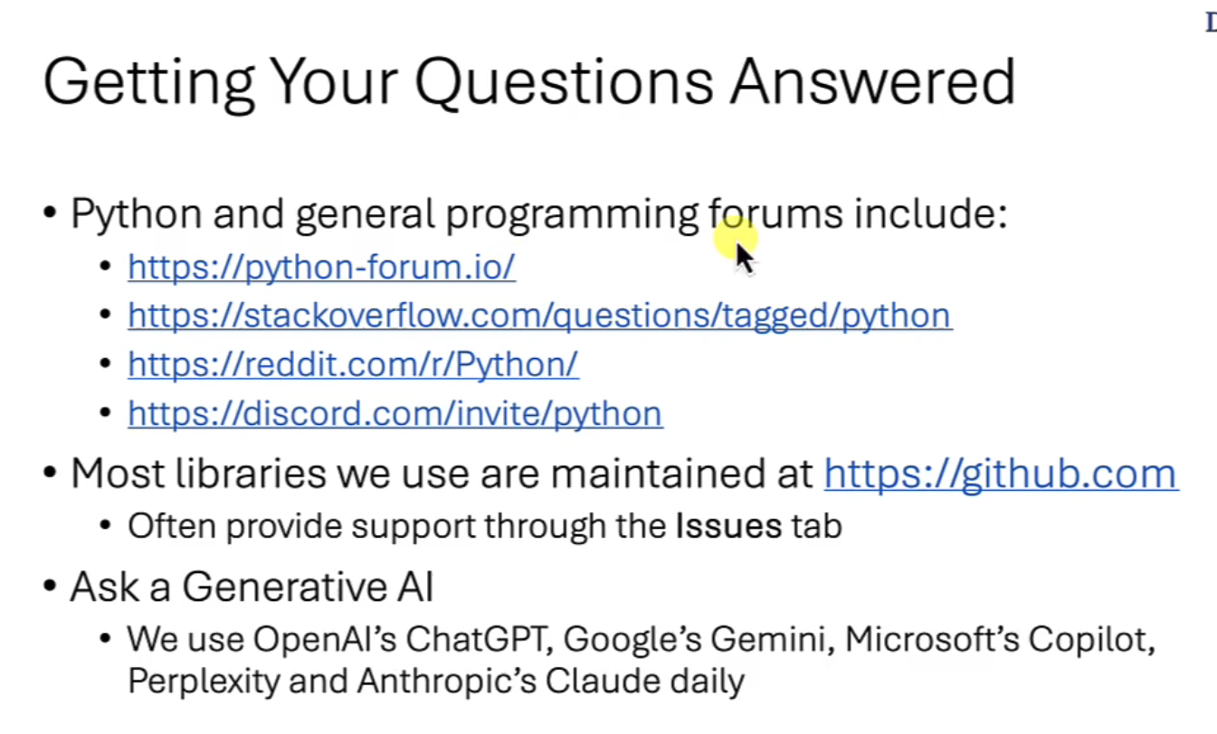Click the word "ChatGPT" on the slide
This screenshot has height=734, width=1217.
coord(480,639)
